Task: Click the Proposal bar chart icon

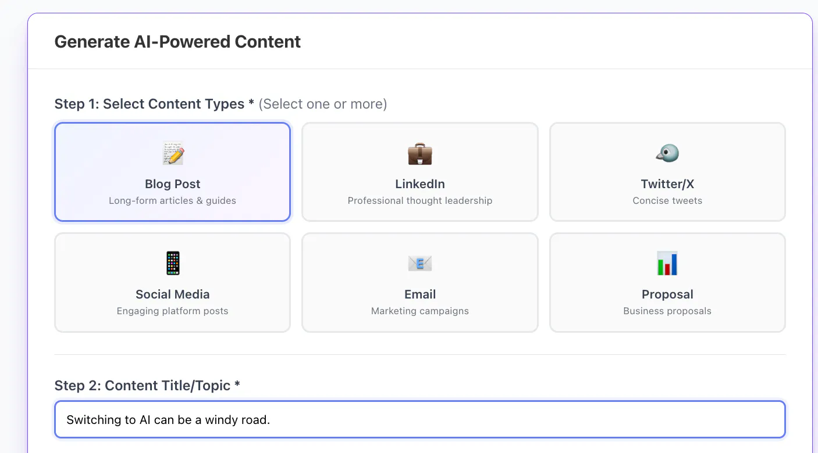Action: [x=667, y=264]
